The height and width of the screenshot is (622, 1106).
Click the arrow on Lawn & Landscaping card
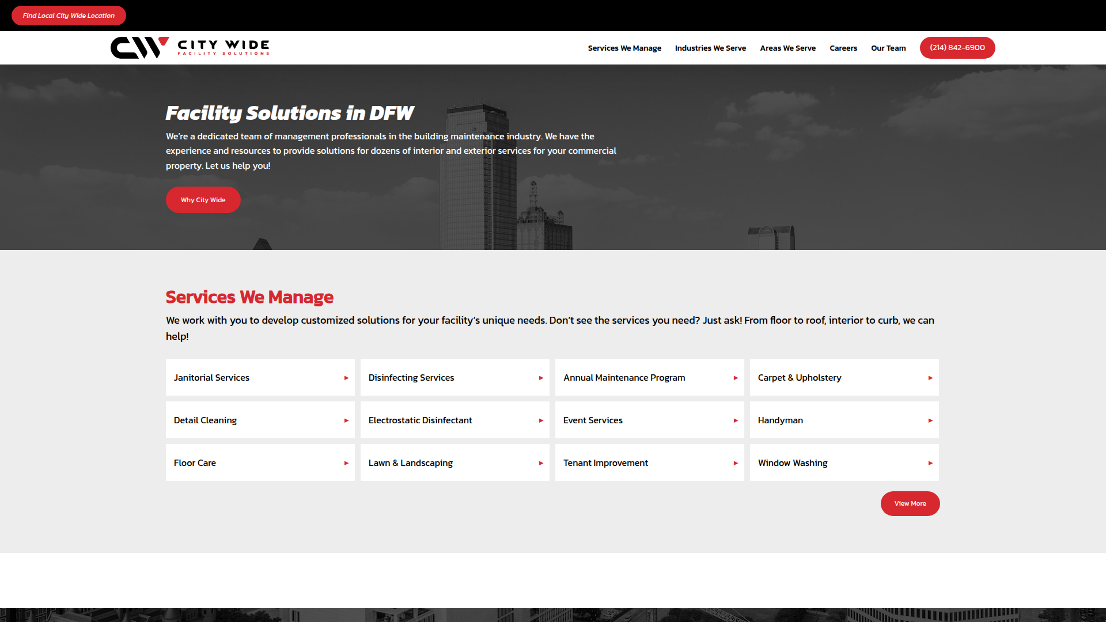541,463
